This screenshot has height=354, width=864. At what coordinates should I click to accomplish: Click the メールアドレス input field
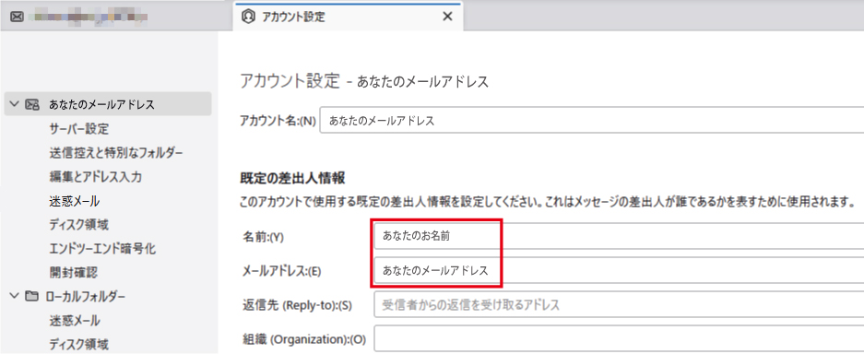pyautogui.click(x=619, y=271)
